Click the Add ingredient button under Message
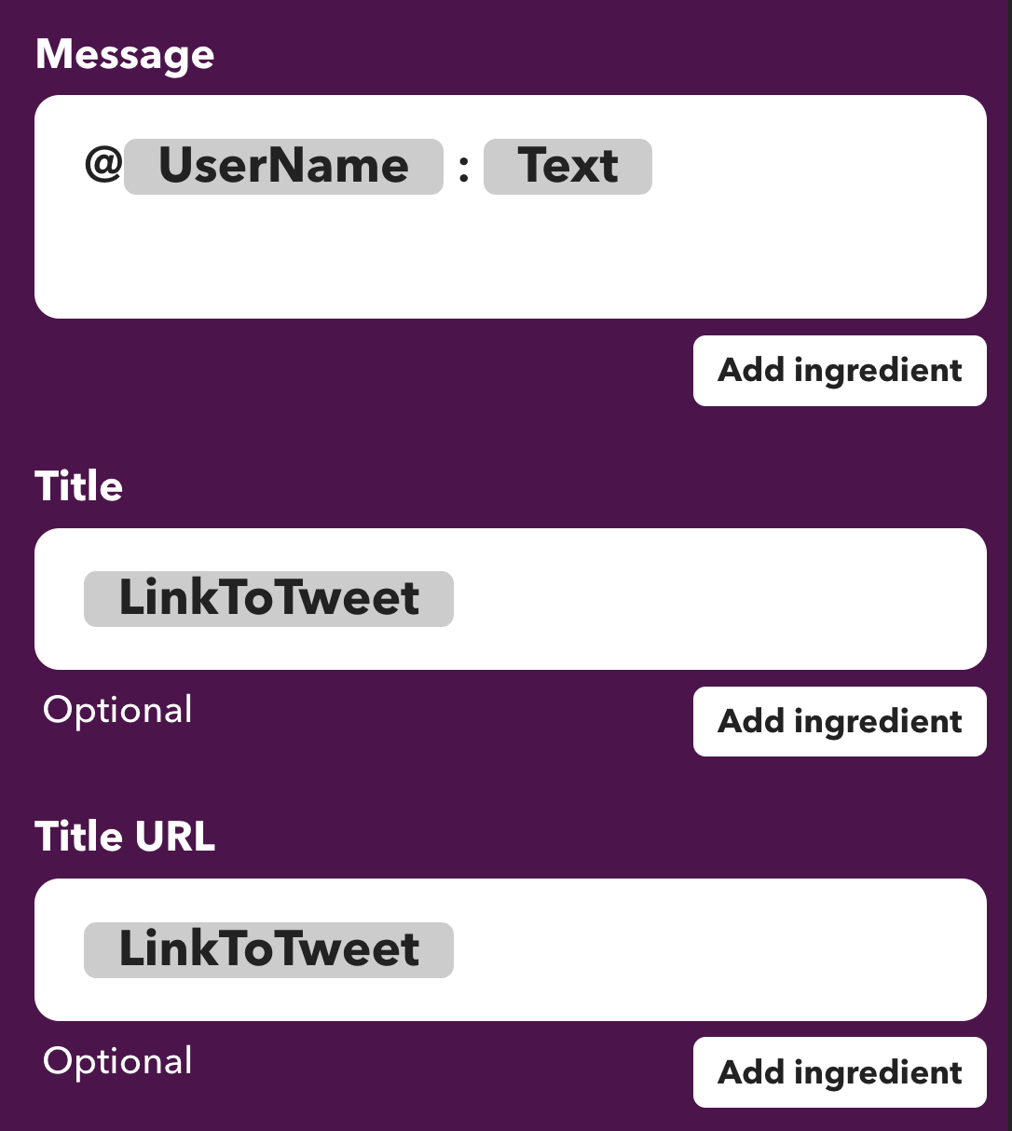1012x1131 pixels. point(838,370)
